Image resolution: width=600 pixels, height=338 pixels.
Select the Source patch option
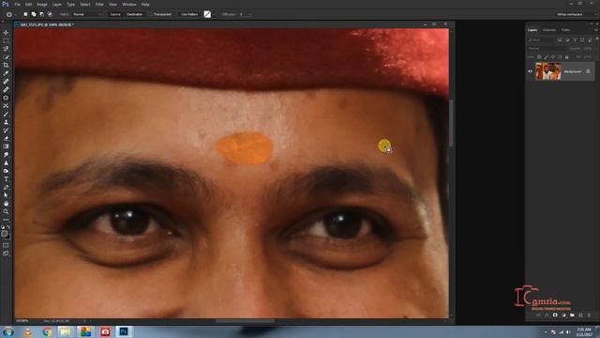point(115,14)
